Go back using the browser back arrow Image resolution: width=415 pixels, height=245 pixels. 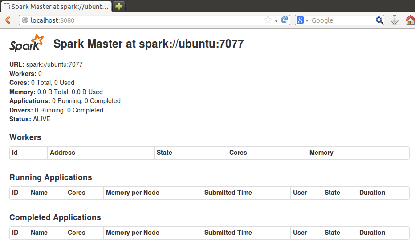tap(8, 20)
